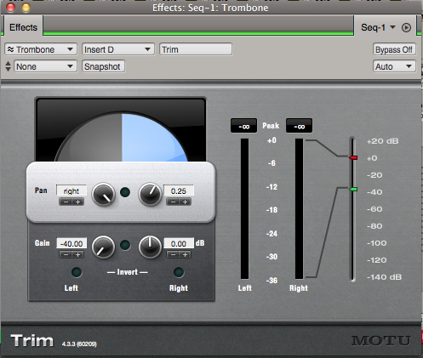Click the 'Peak' label text
The height and width of the screenshot is (358, 423).
271,126
